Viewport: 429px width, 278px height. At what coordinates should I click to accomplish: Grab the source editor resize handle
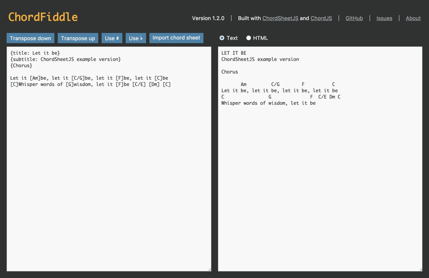click(209, 269)
